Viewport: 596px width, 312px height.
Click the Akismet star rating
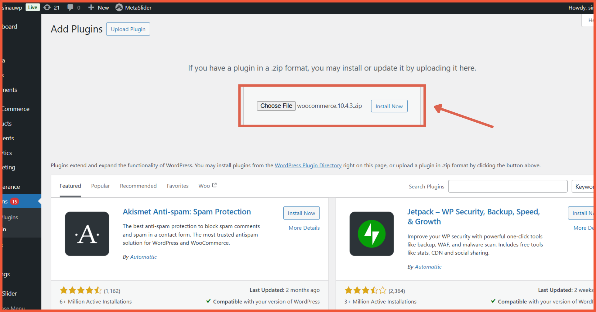point(81,291)
